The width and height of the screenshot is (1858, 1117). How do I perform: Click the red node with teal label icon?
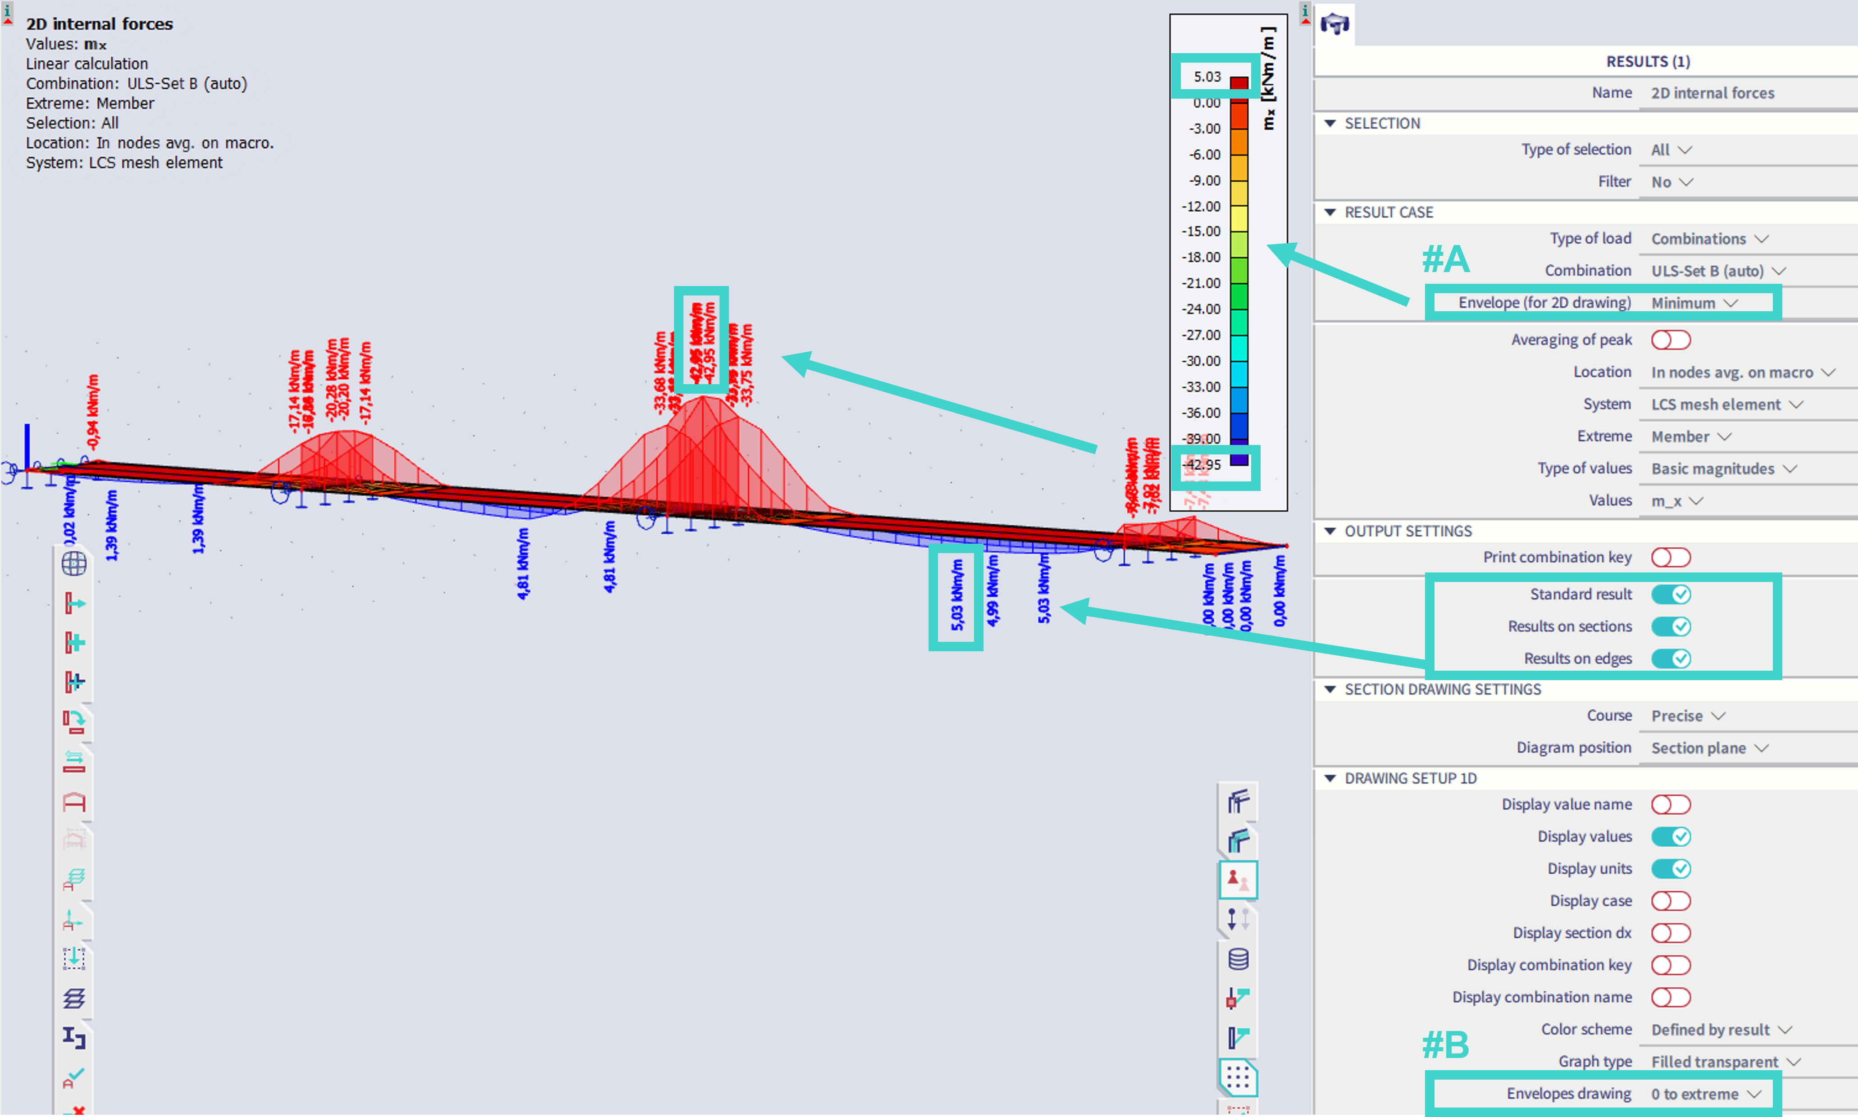(x=1239, y=998)
